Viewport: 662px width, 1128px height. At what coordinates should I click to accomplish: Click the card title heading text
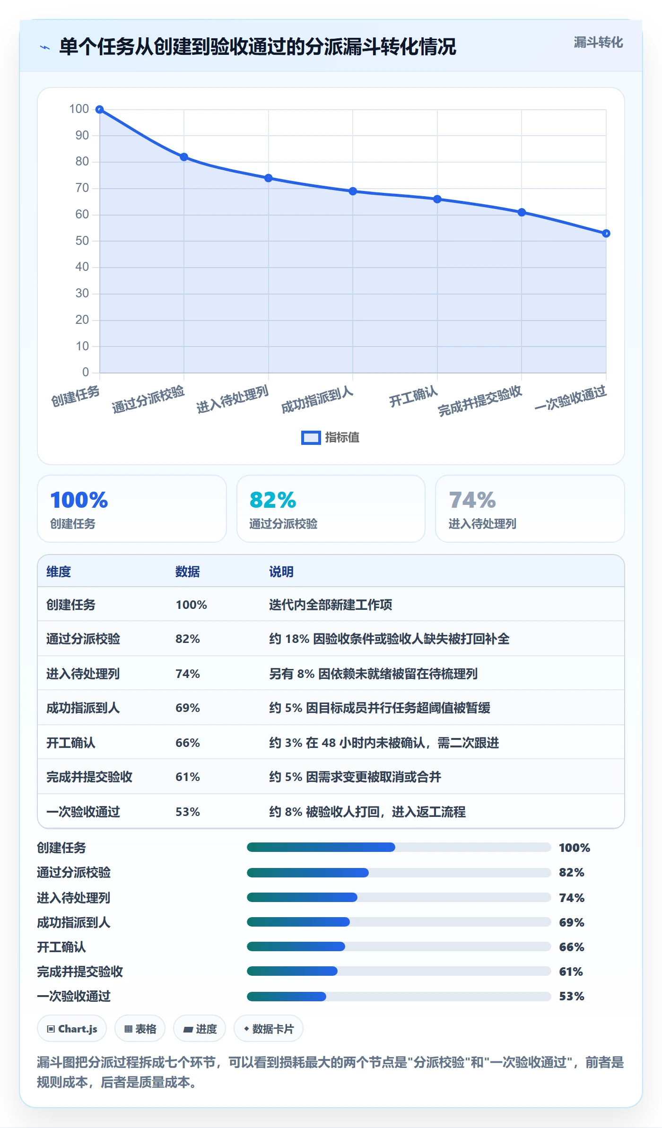[258, 47]
